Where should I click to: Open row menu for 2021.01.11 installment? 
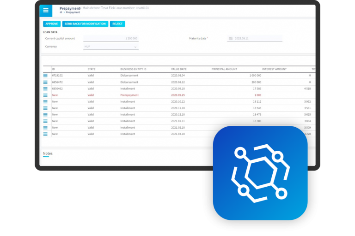pos(45,121)
